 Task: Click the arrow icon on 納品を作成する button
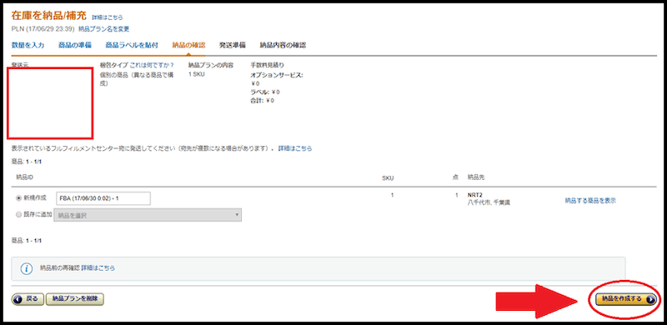point(650,299)
